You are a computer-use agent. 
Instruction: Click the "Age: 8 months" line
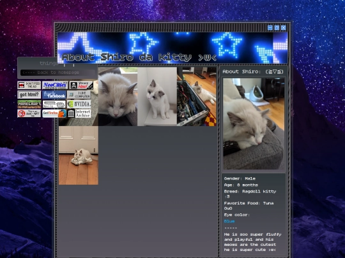pos(241,185)
